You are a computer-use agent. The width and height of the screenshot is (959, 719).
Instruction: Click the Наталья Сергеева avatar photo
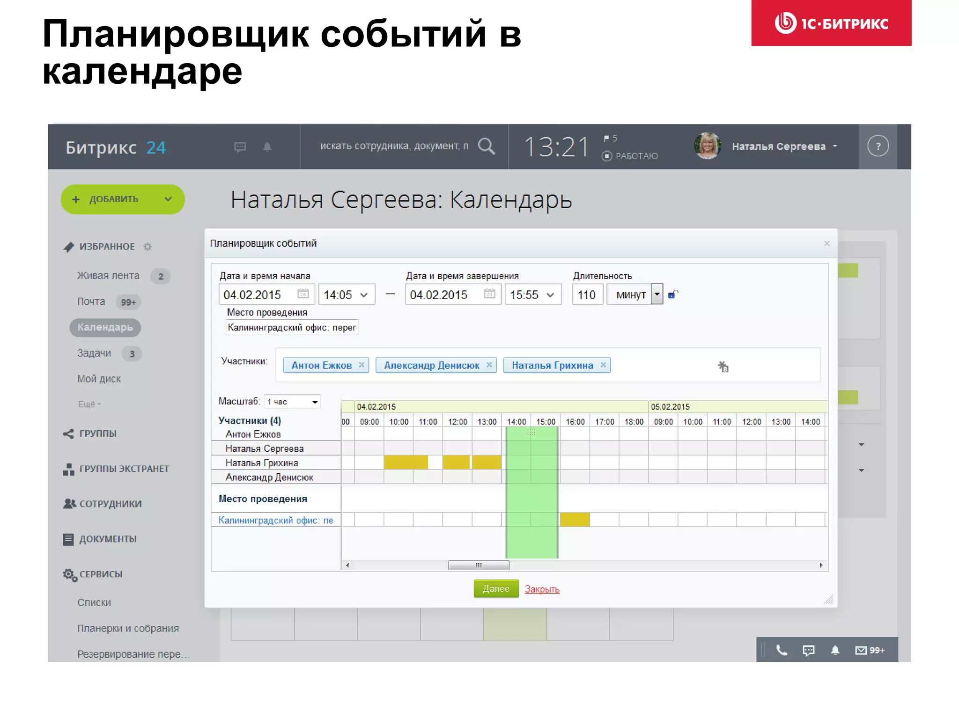tap(708, 146)
